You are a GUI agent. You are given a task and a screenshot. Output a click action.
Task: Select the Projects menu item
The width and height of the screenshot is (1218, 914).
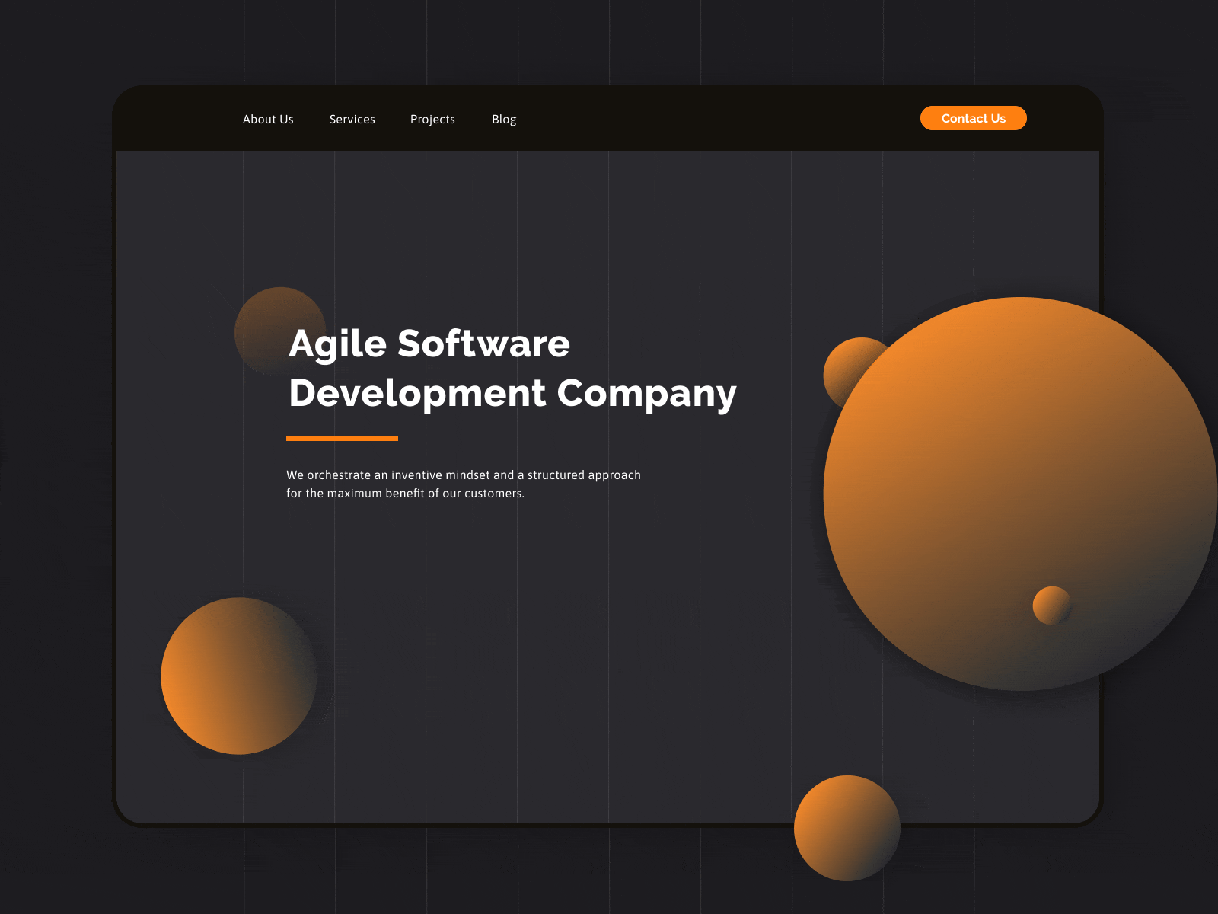click(x=432, y=119)
